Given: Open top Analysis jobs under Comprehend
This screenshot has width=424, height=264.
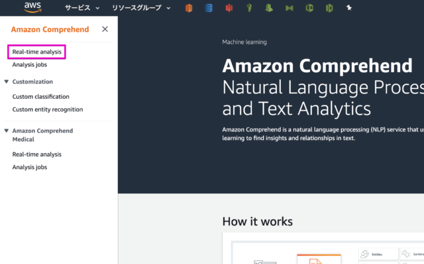Looking at the screenshot, I should pyautogui.click(x=29, y=65).
